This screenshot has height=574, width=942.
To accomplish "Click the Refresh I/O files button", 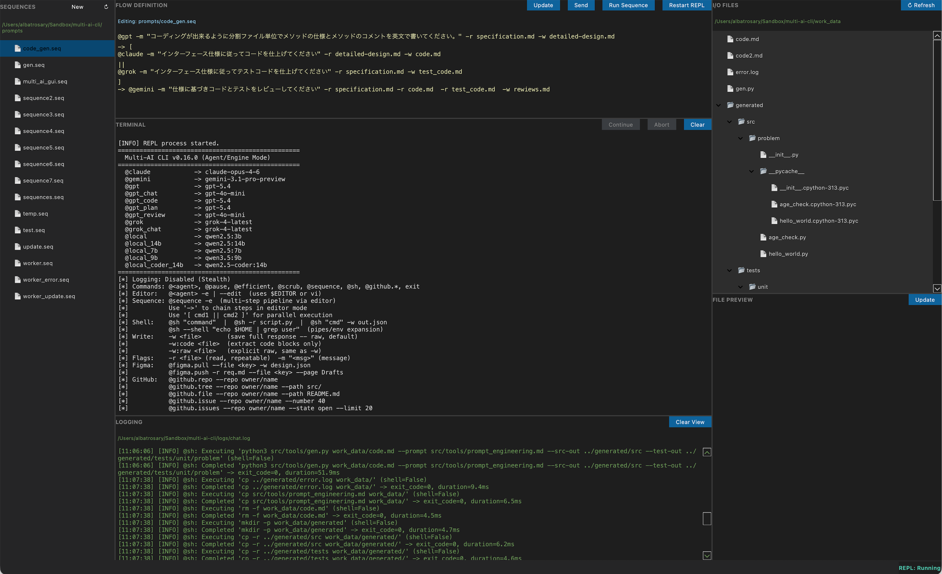I will coord(921,5).
